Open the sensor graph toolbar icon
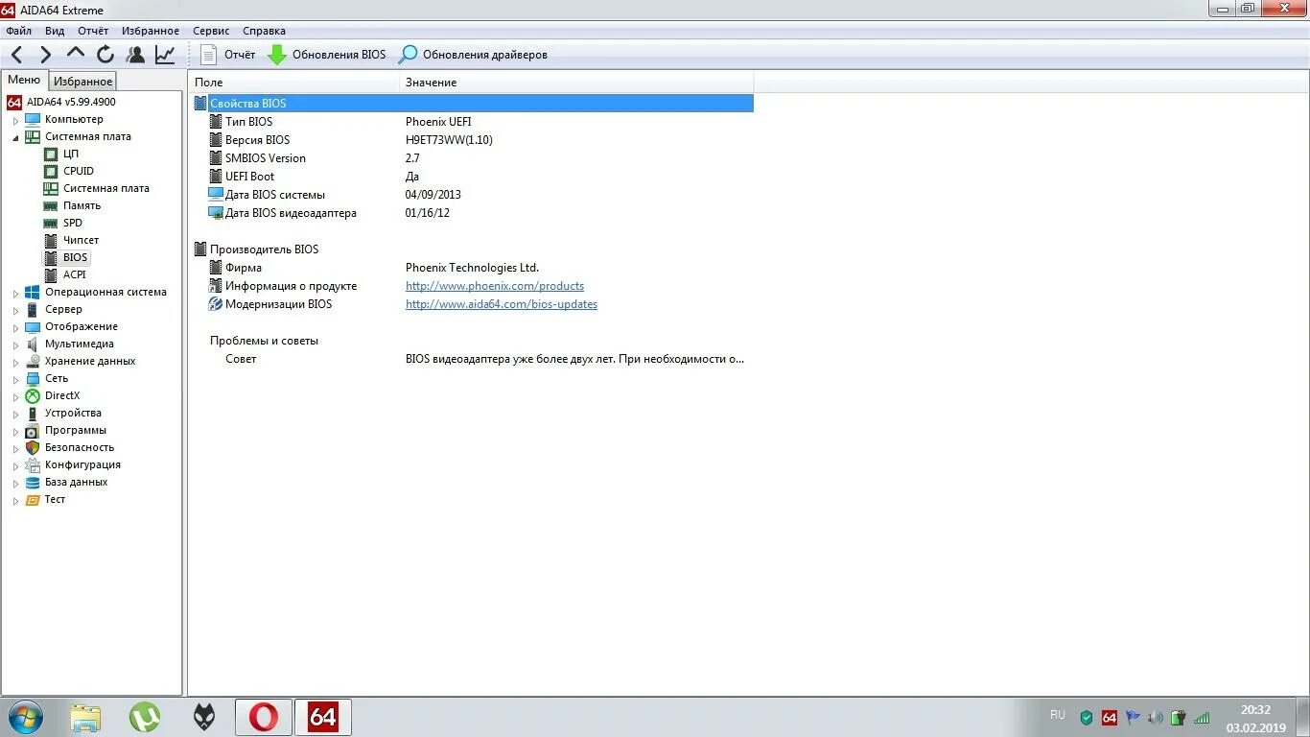 164,54
